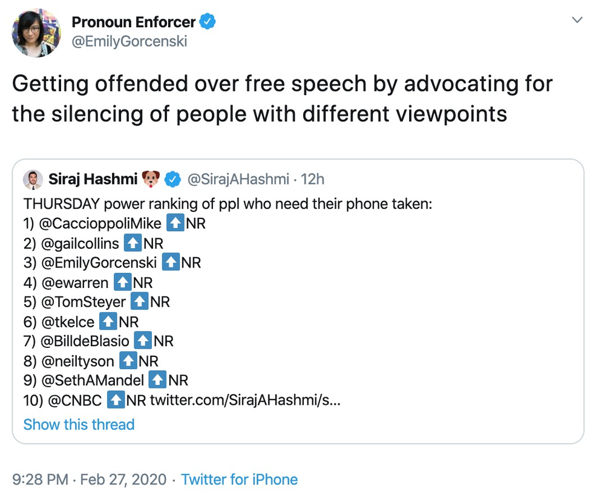
Task: Click the Siraj Hashmi name in the quoted tweet
Action: tap(93, 180)
